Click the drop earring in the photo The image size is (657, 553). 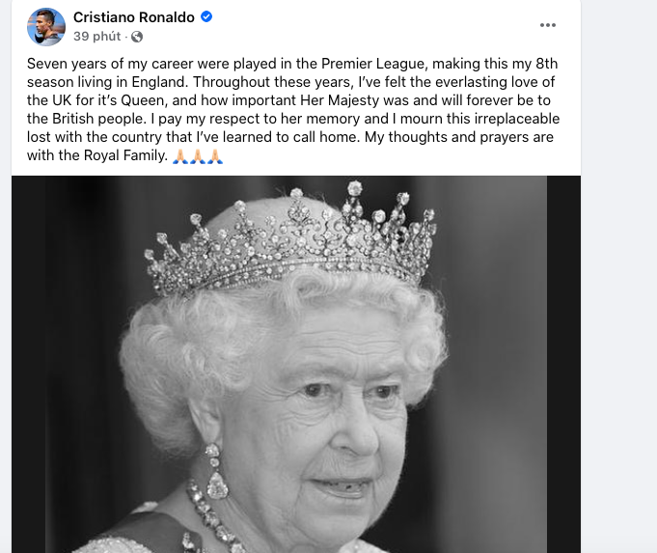(x=215, y=475)
